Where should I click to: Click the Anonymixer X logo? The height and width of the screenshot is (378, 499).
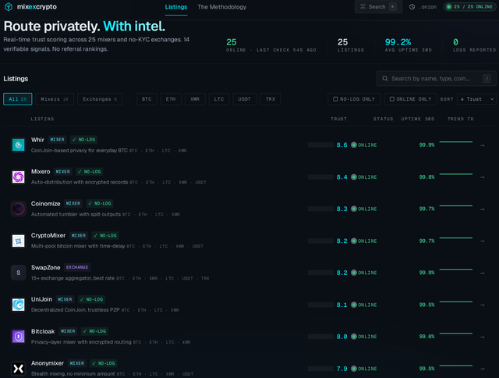point(19,369)
